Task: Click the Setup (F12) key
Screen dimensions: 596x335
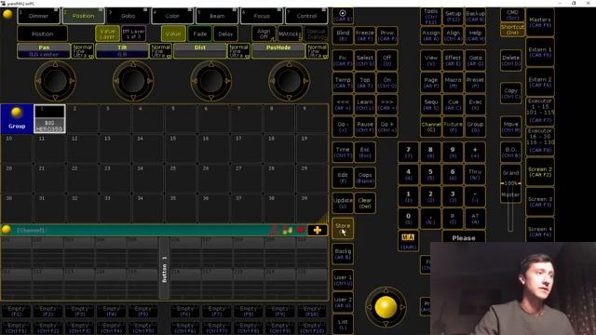Action: [454, 16]
